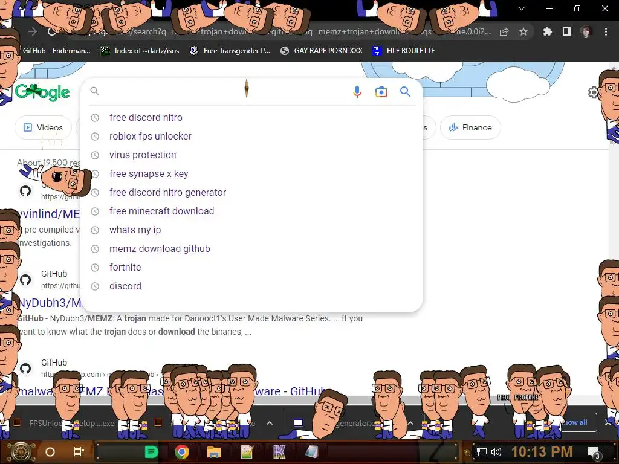
Task: Select the 'free minecraft download' suggestion
Action: [251, 211]
